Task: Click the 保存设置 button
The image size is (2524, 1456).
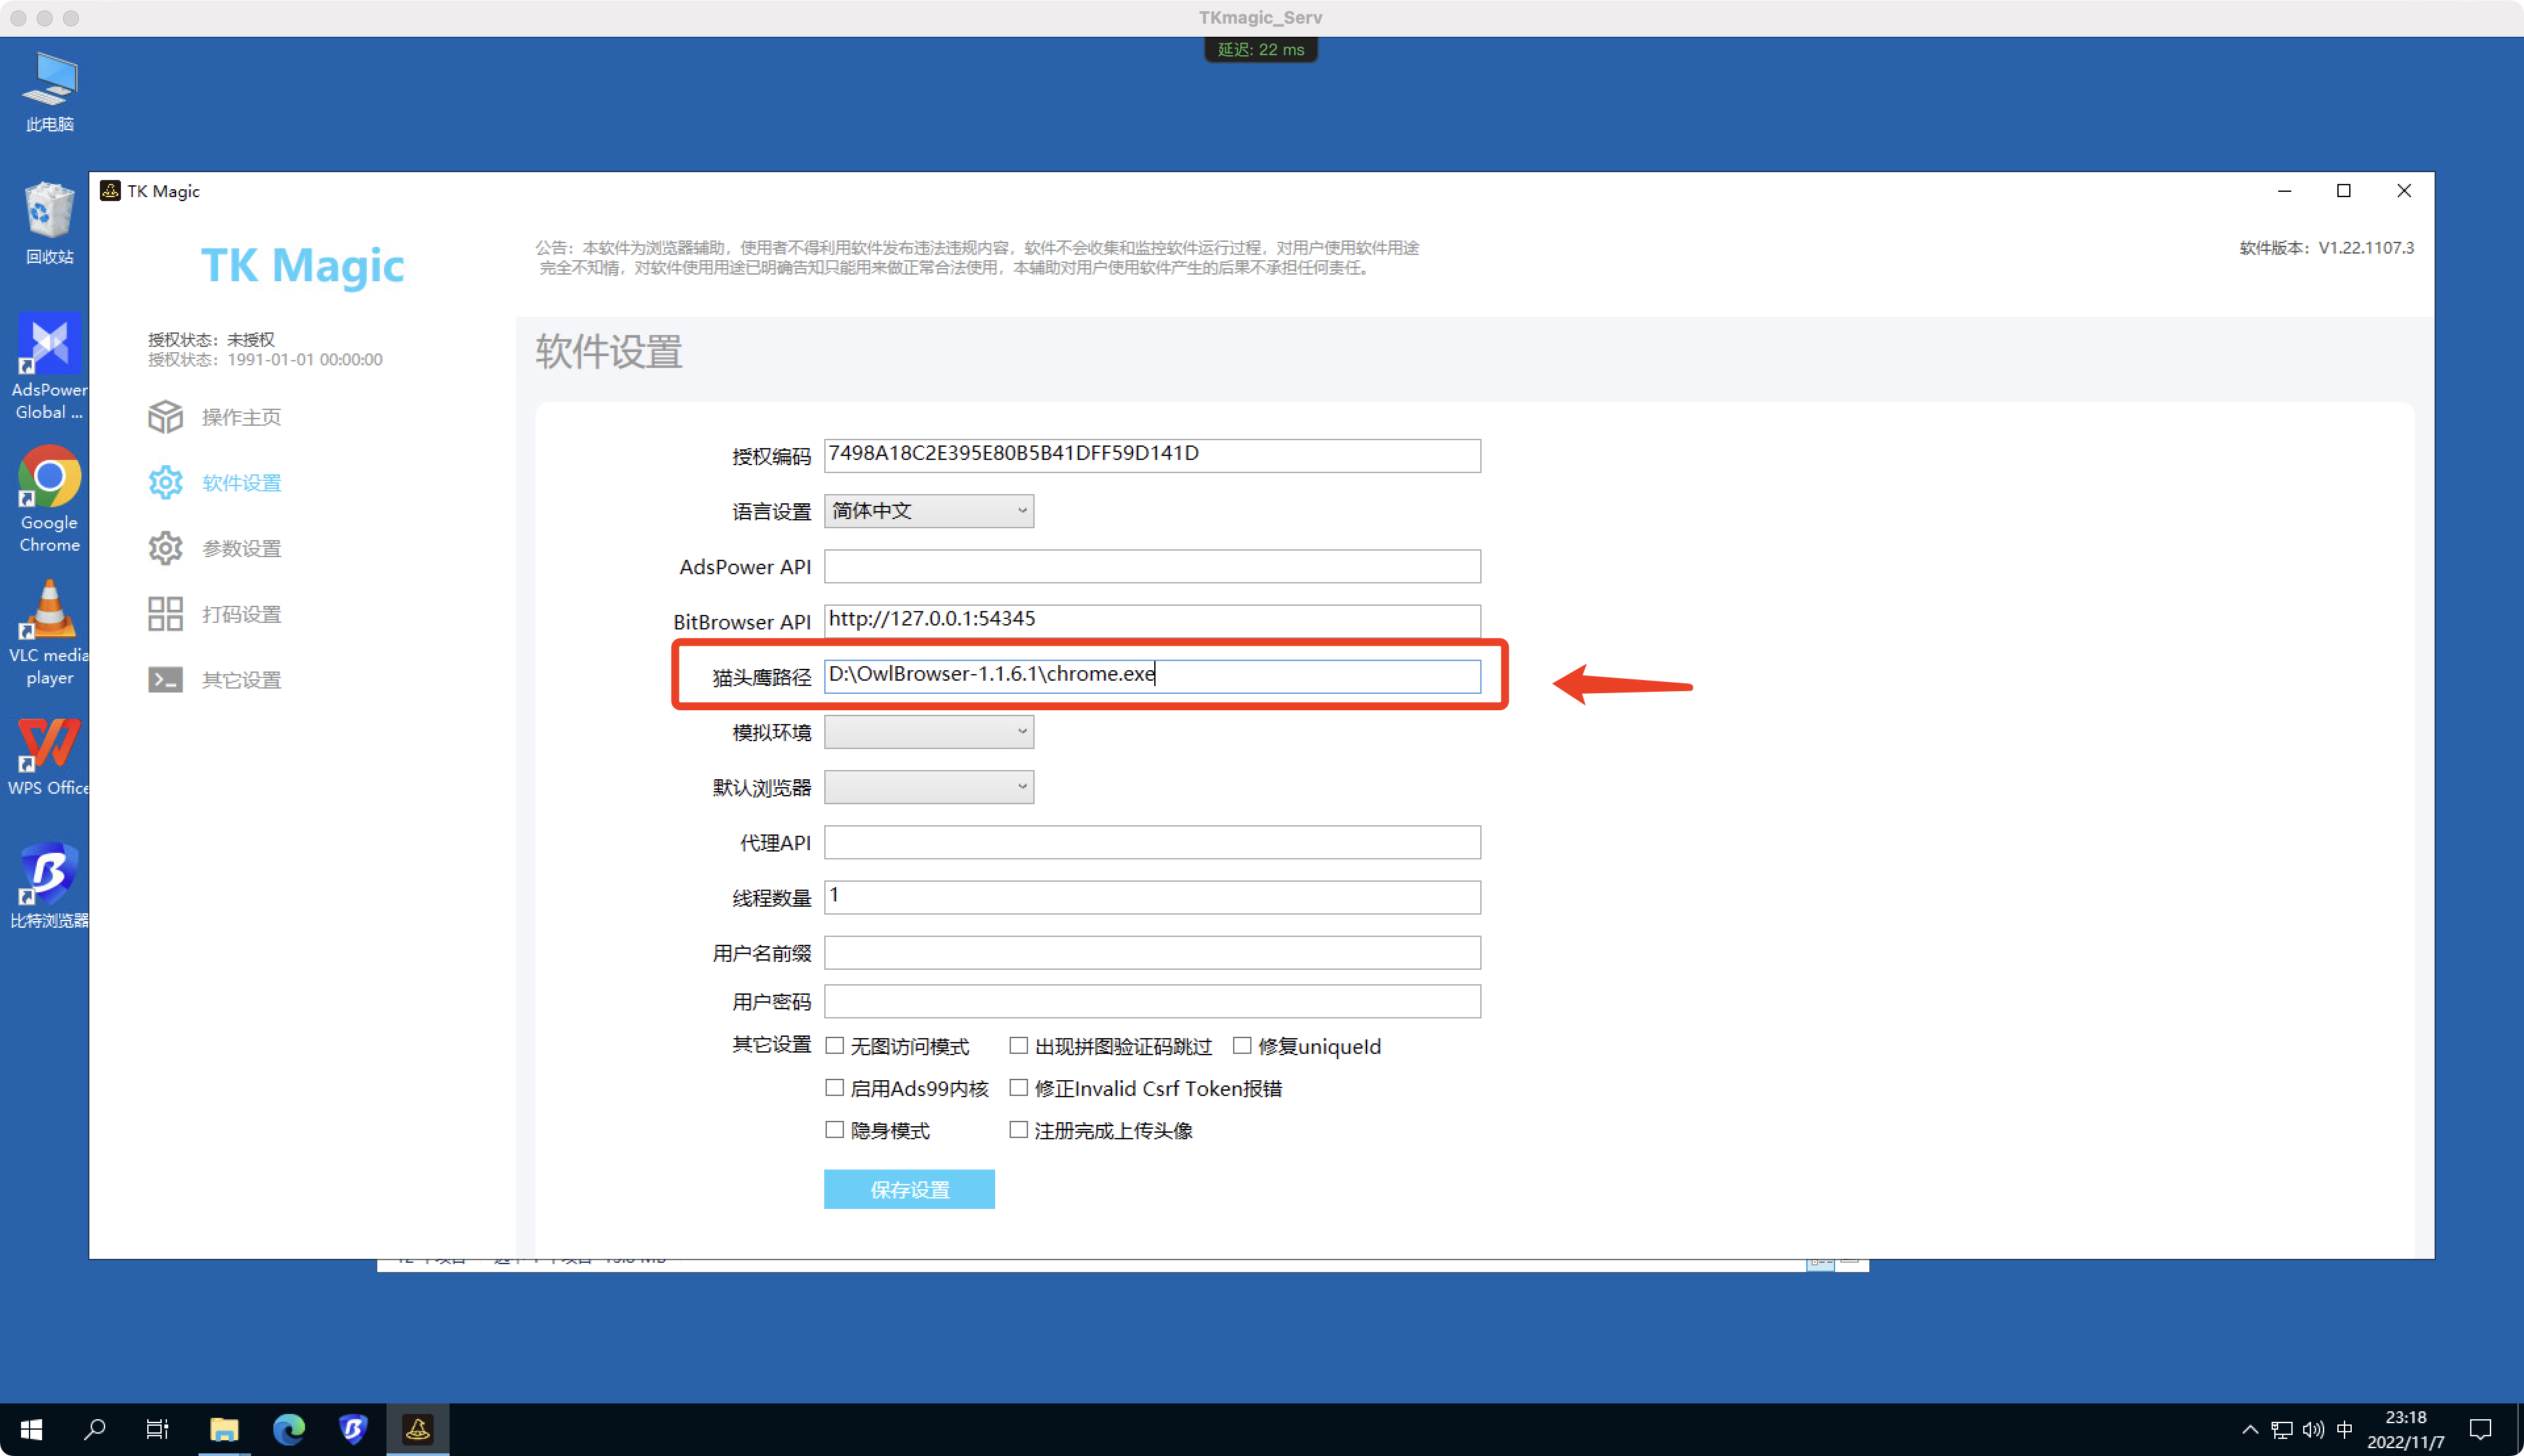Action: tap(908, 1189)
